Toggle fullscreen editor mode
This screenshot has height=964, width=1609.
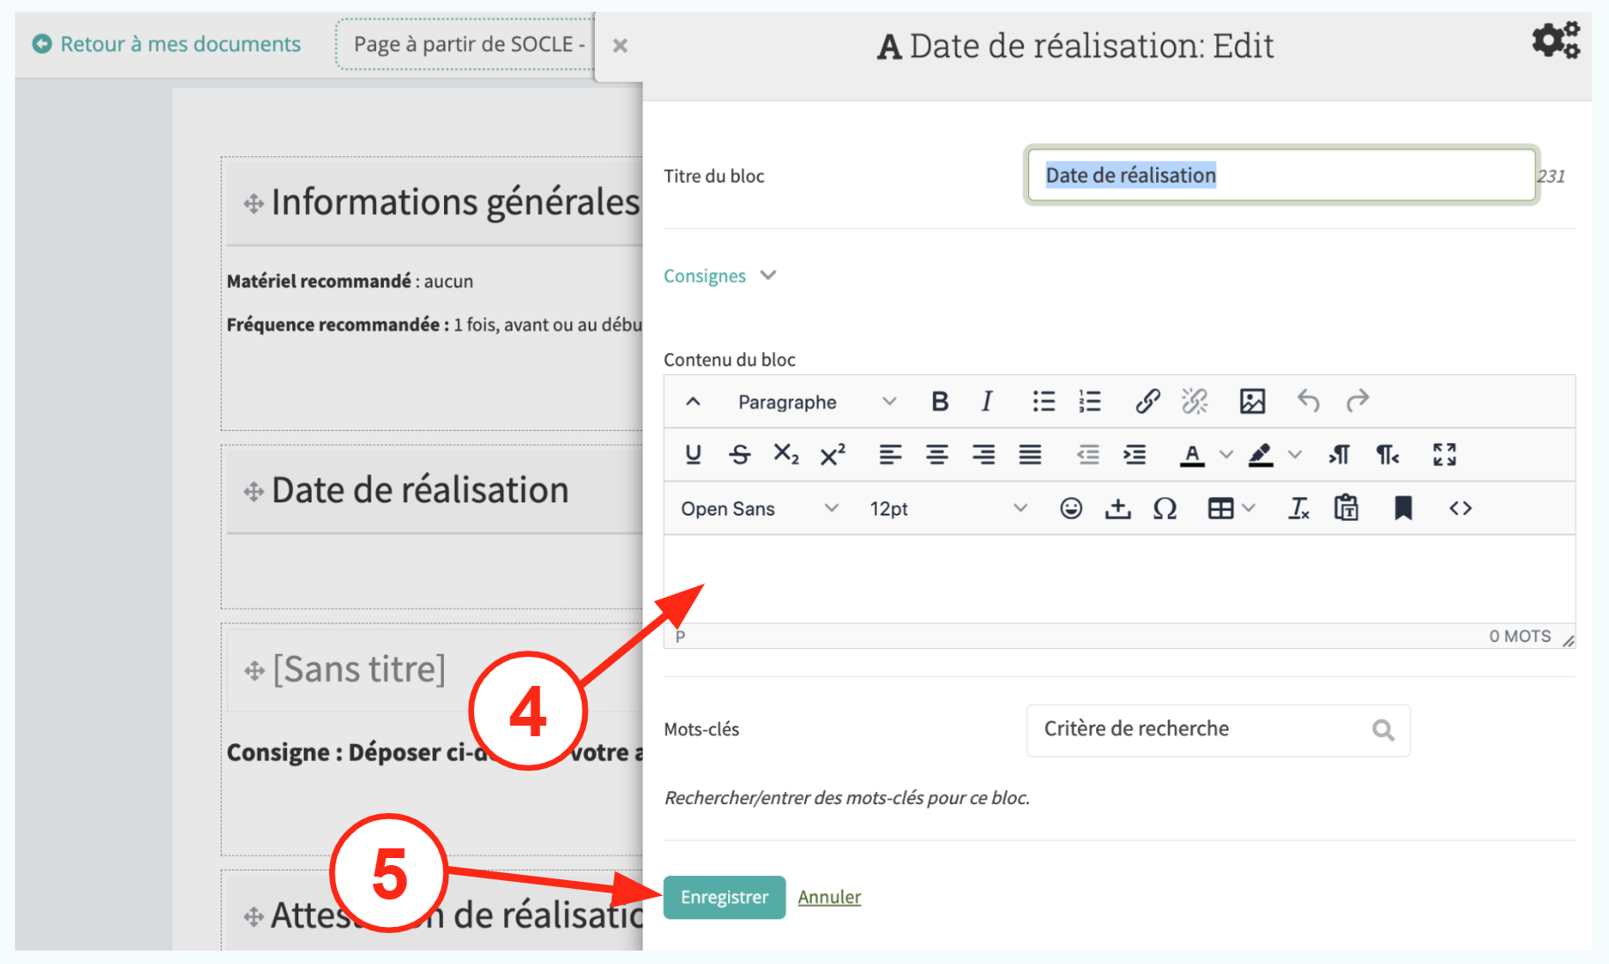click(1444, 455)
